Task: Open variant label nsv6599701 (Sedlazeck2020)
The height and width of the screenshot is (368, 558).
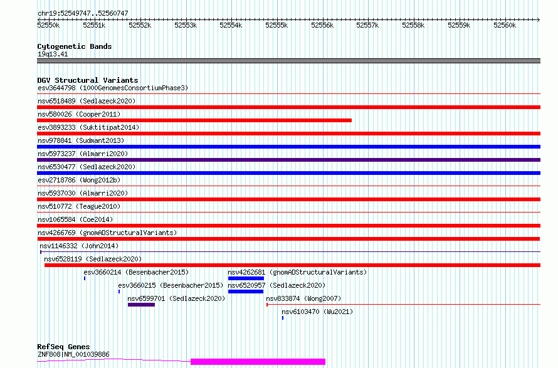Action: point(176,298)
